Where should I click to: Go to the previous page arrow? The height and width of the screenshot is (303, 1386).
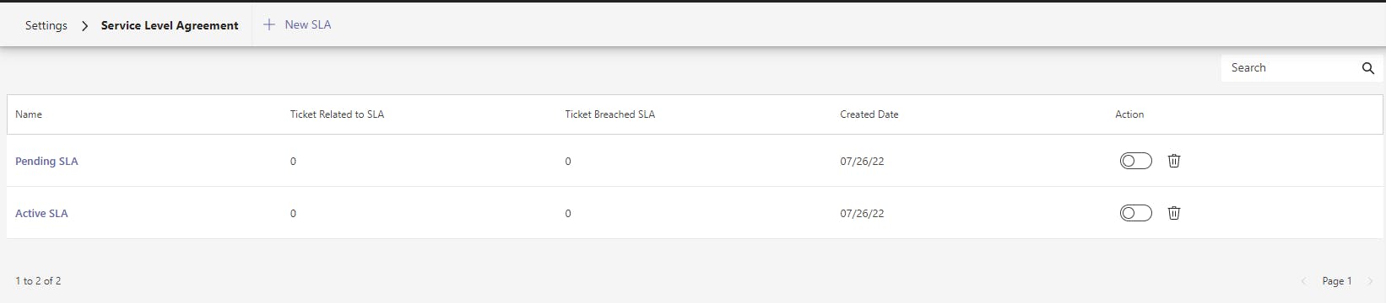1303,281
